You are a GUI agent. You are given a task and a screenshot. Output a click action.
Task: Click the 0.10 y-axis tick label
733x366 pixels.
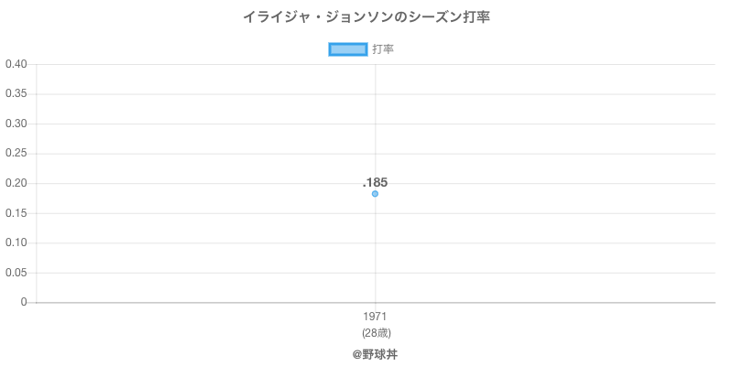[x=16, y=242]
